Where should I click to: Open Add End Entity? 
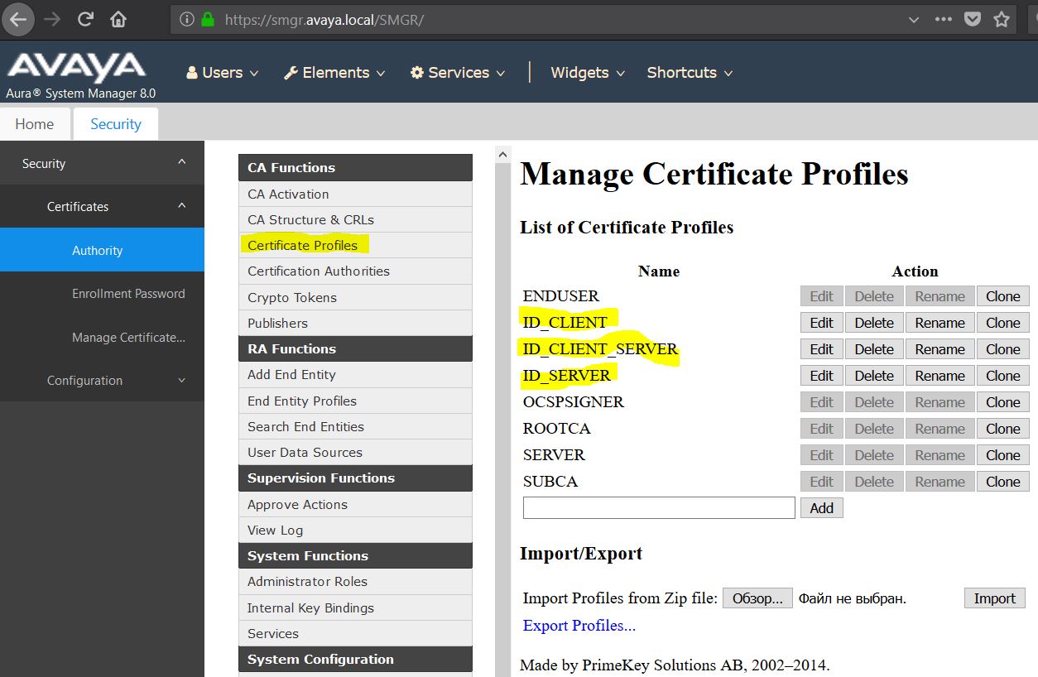tap(355, 374)
